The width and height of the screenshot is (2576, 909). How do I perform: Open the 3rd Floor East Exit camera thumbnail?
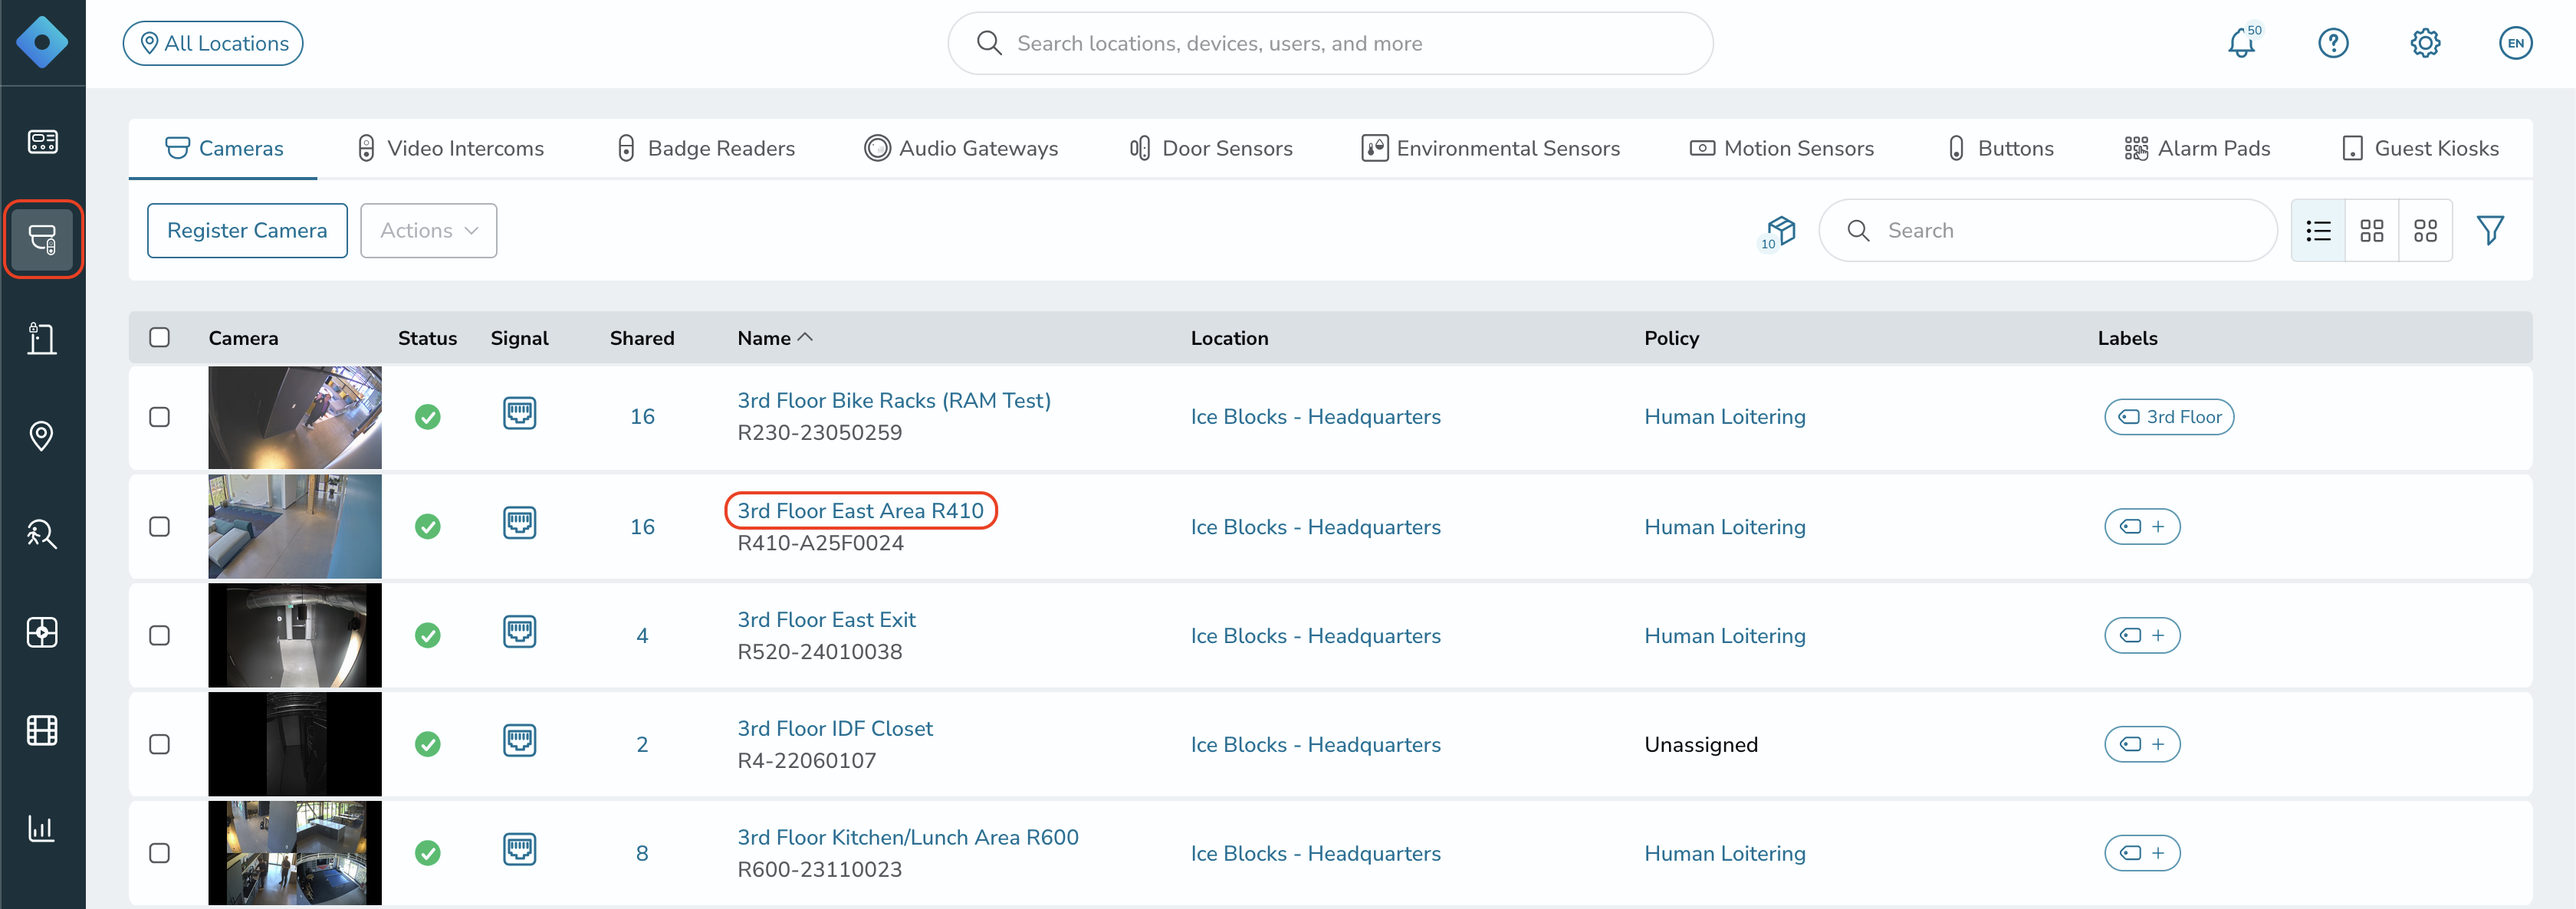[295, 636]
